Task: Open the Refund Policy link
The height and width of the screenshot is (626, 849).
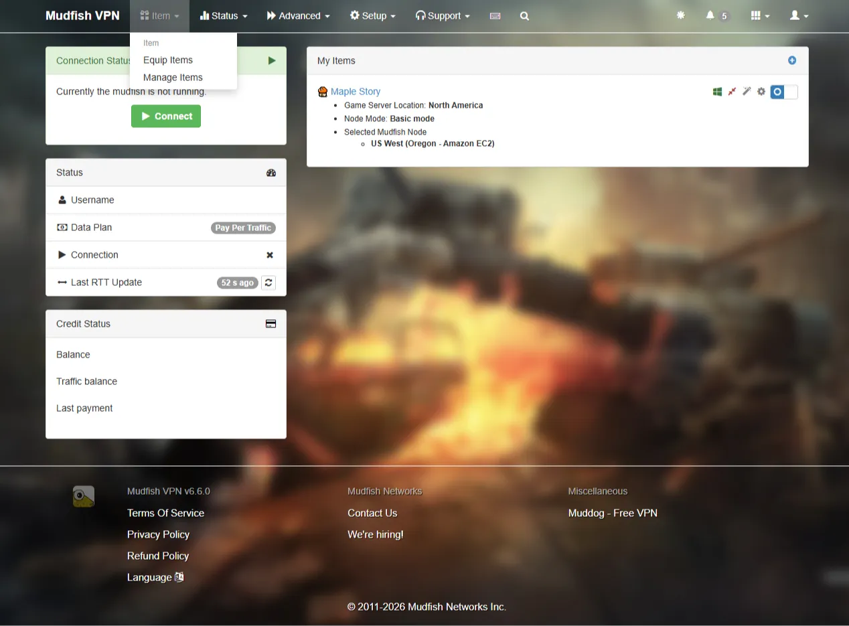Action: [158, 556]
